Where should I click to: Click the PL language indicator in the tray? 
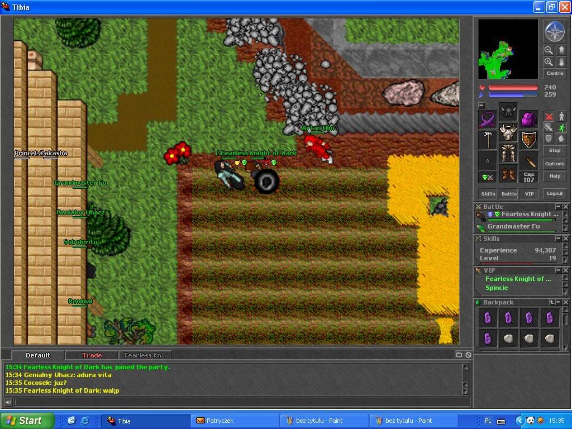[488, 421]
